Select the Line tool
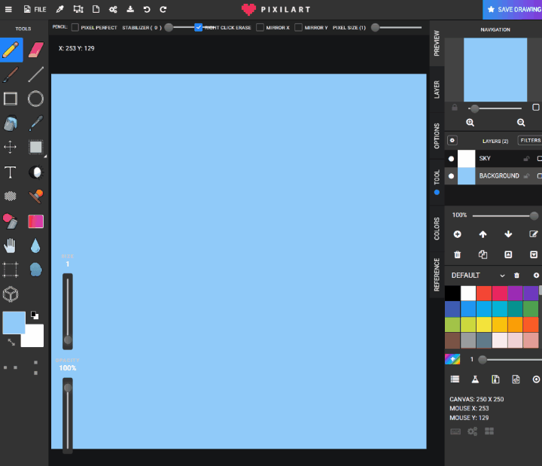This screenshot has width=542, height=466. coord(36,75)
